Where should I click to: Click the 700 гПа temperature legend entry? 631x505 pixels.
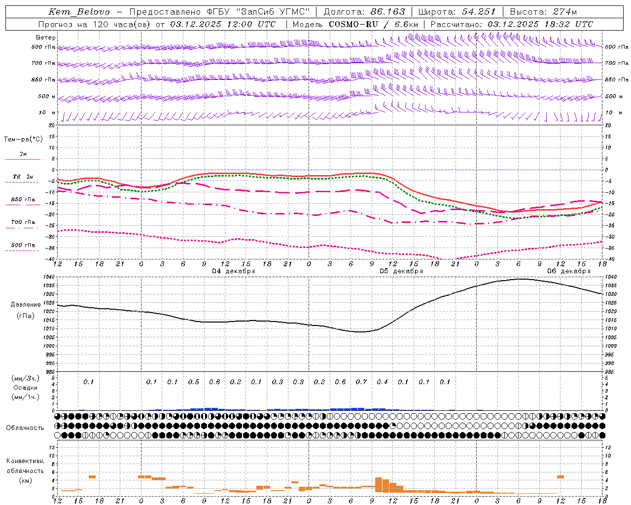[x=23, y=222]
